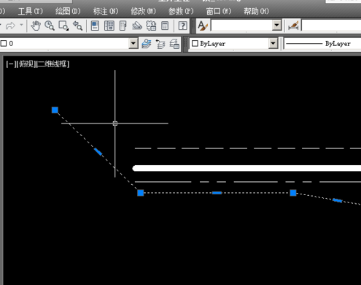Click the Dimension Style icon
361x285 pixels.
[x=293, y=26]
